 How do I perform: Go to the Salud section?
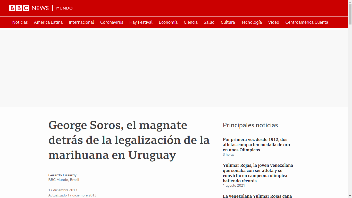(x=209, y=22)
